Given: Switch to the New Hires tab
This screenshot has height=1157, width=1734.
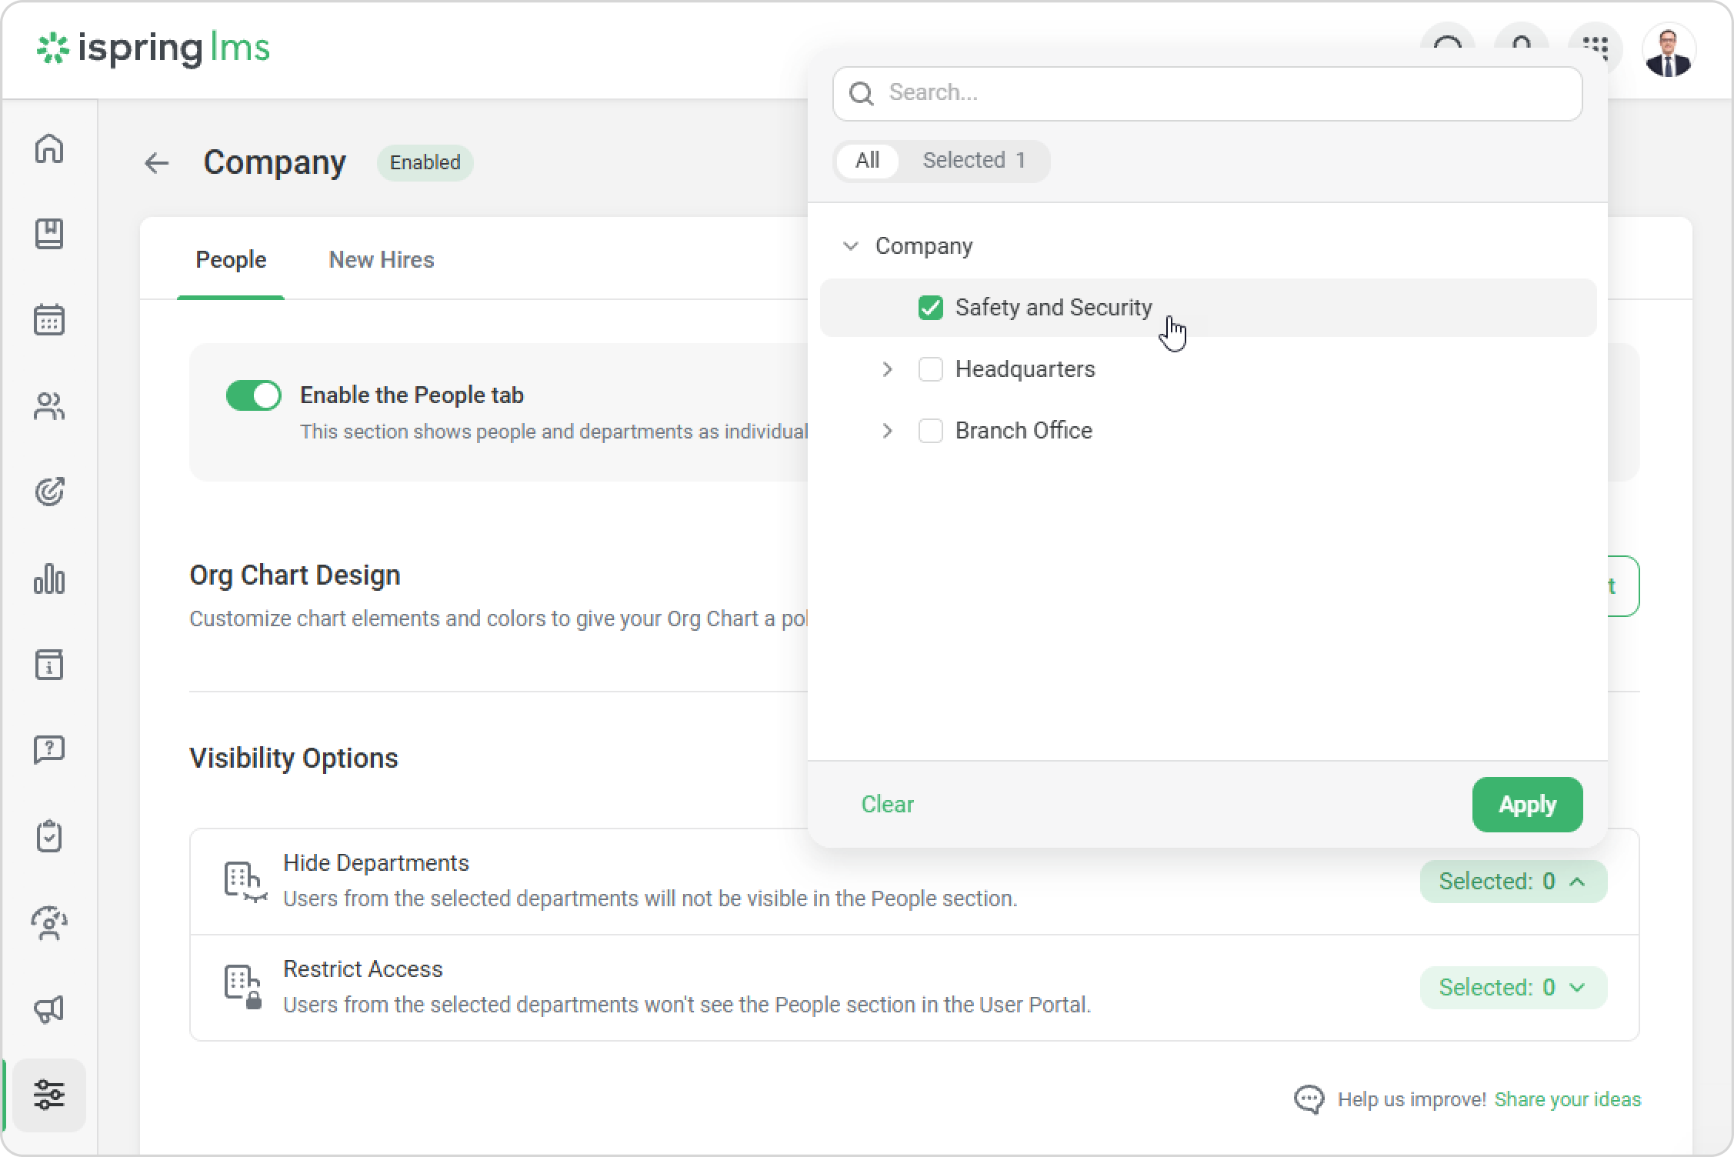Looking at the screenshot, I should tap(381, 260).
